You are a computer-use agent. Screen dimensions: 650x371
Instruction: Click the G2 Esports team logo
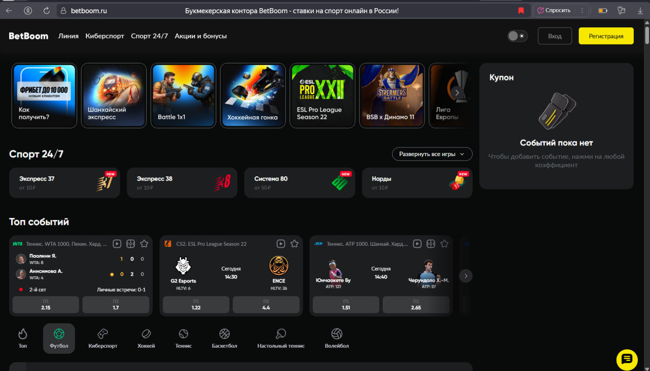[x=183, y=266]
